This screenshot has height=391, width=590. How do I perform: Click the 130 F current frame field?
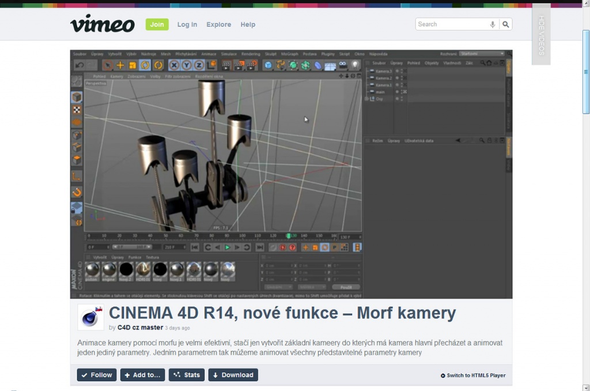coord(350,237)
